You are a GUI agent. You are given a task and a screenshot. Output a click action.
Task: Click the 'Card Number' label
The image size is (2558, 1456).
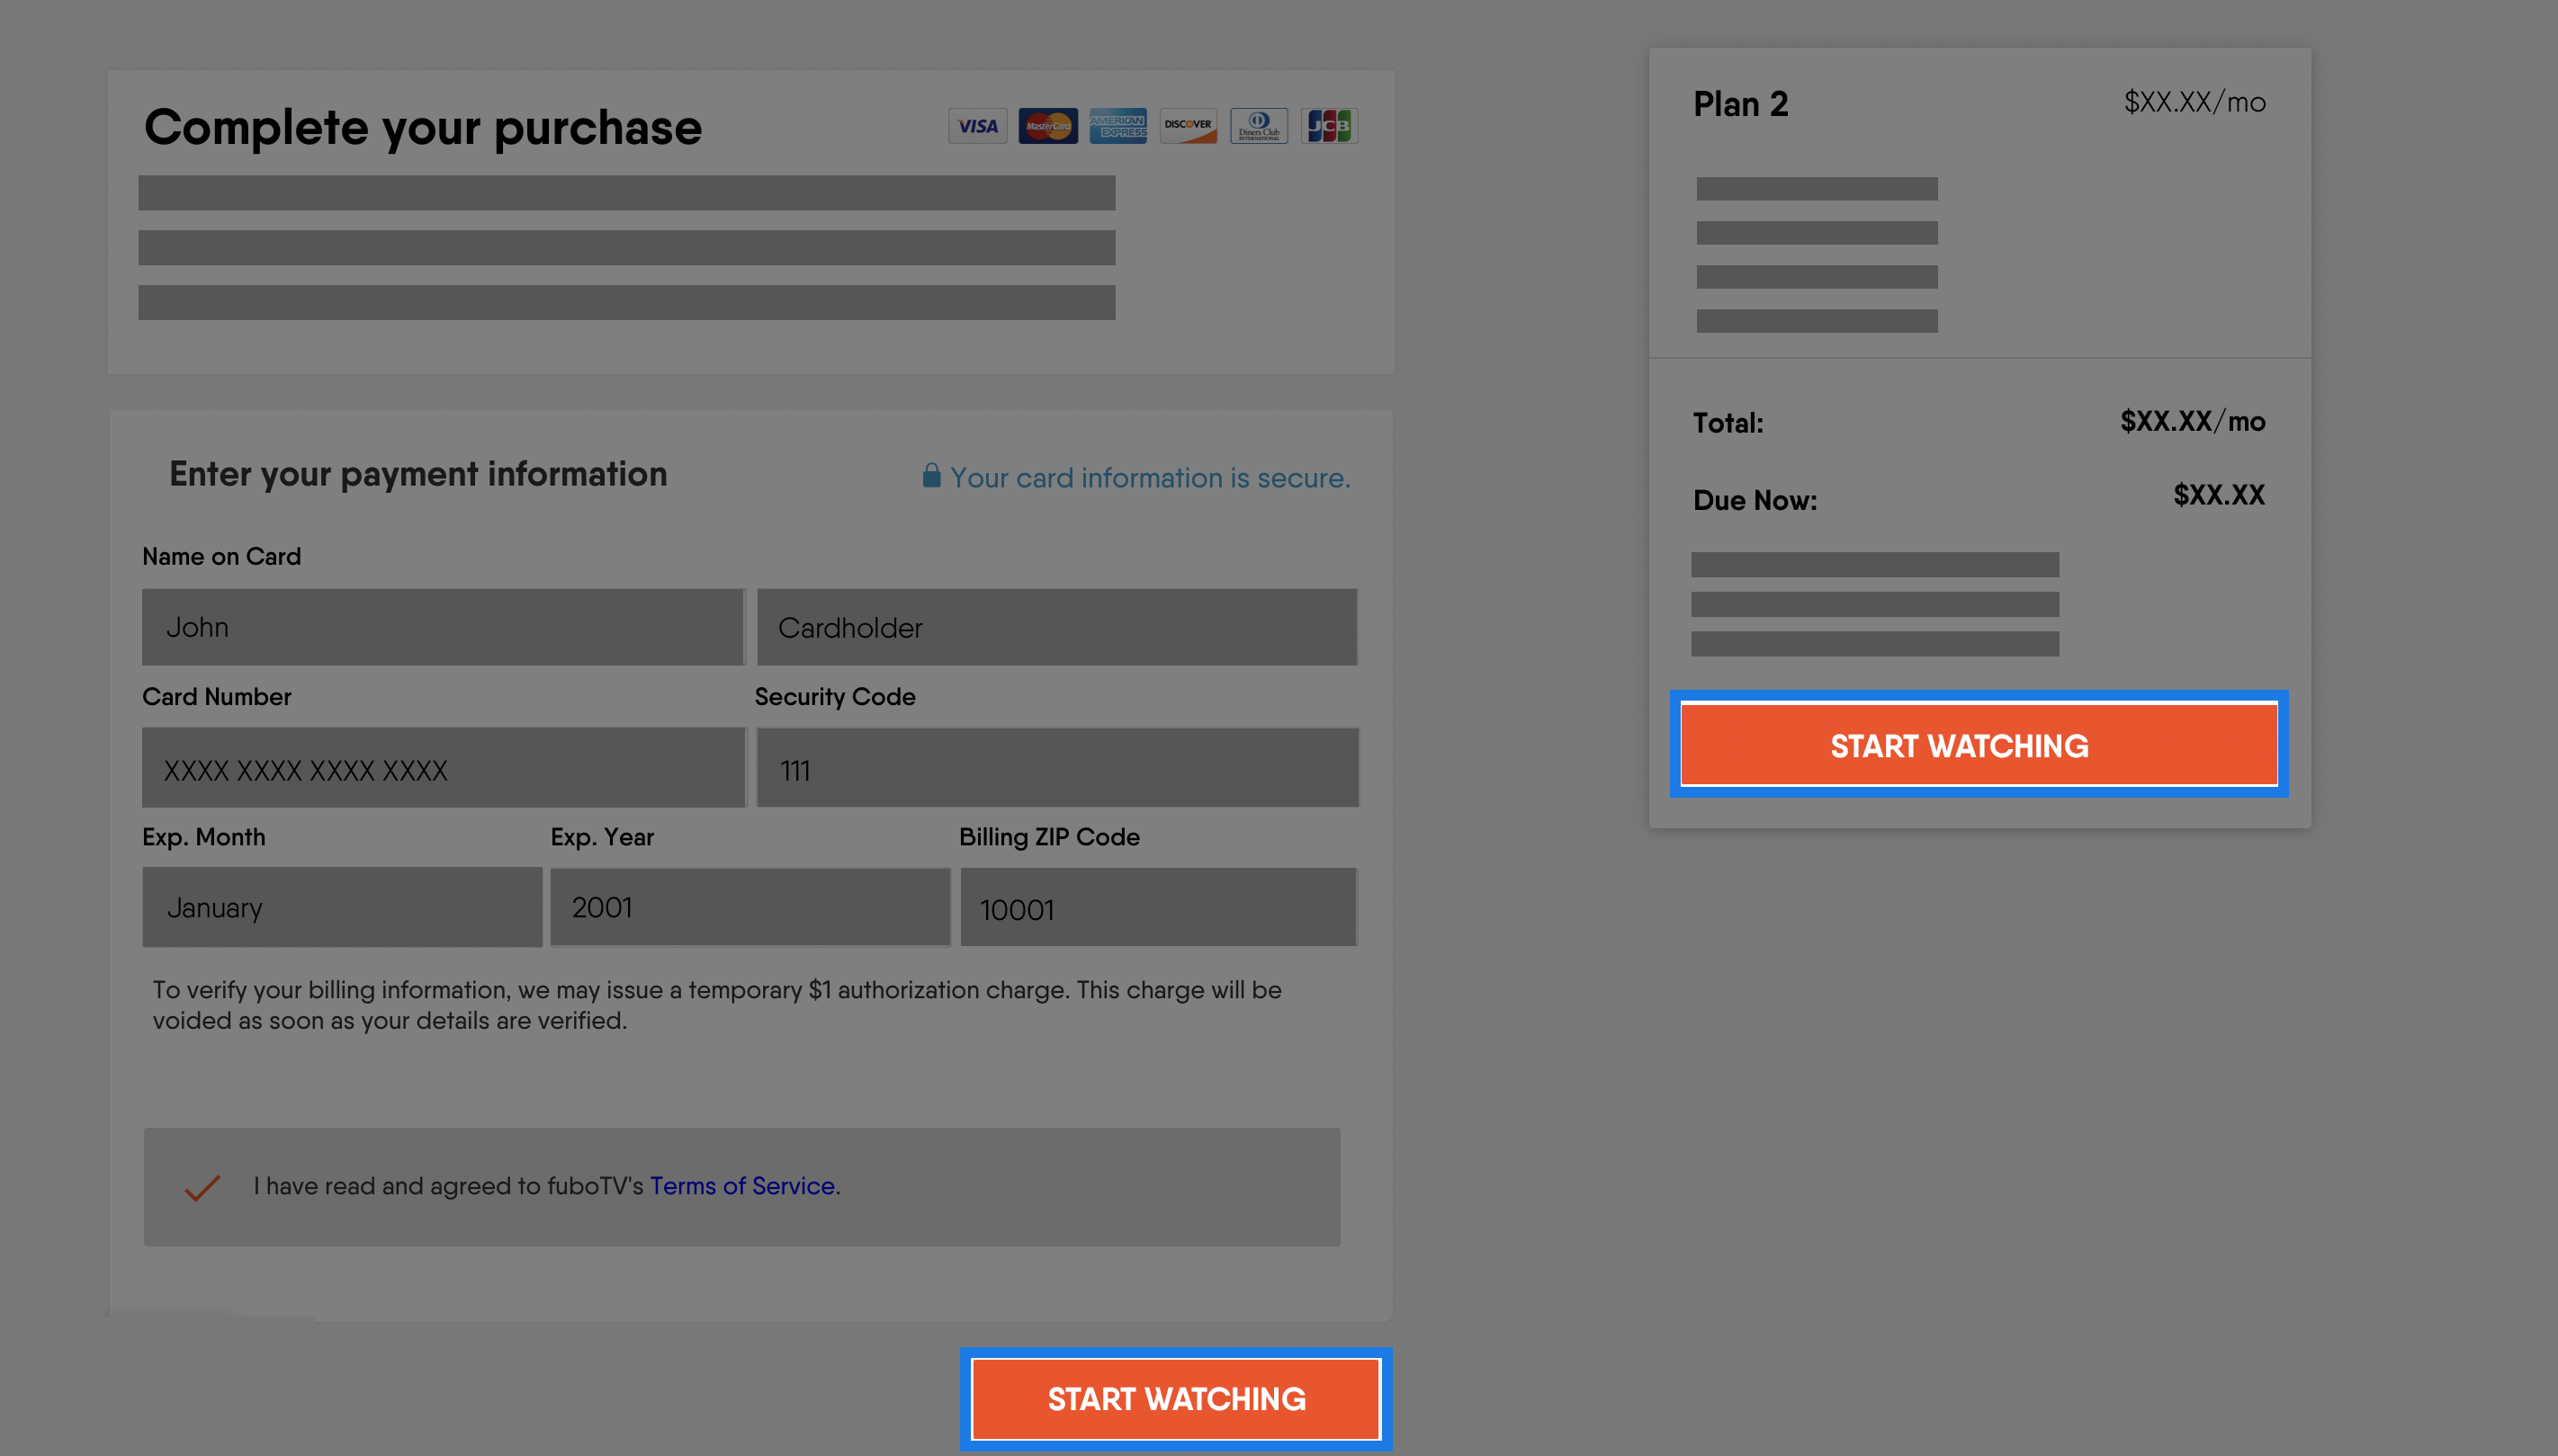(x=216, y=696)
